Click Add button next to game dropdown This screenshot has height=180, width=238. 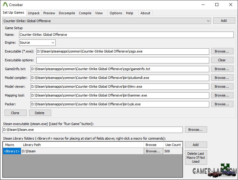click(x=224, y=21)
